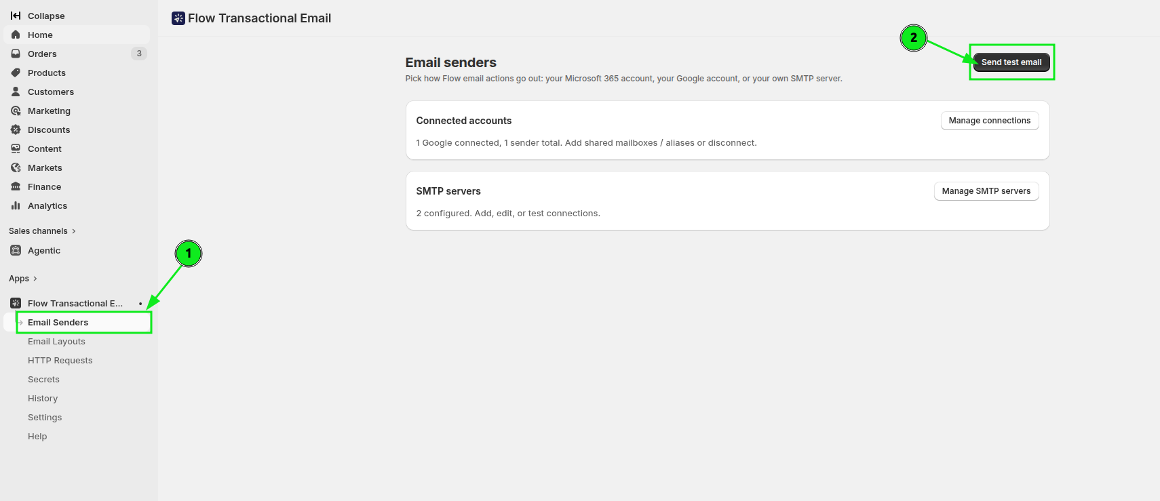Click the Flow Transactional Email sidebar app icon
The width and height of the screenshot is (1160, 501).
(16, 303)
